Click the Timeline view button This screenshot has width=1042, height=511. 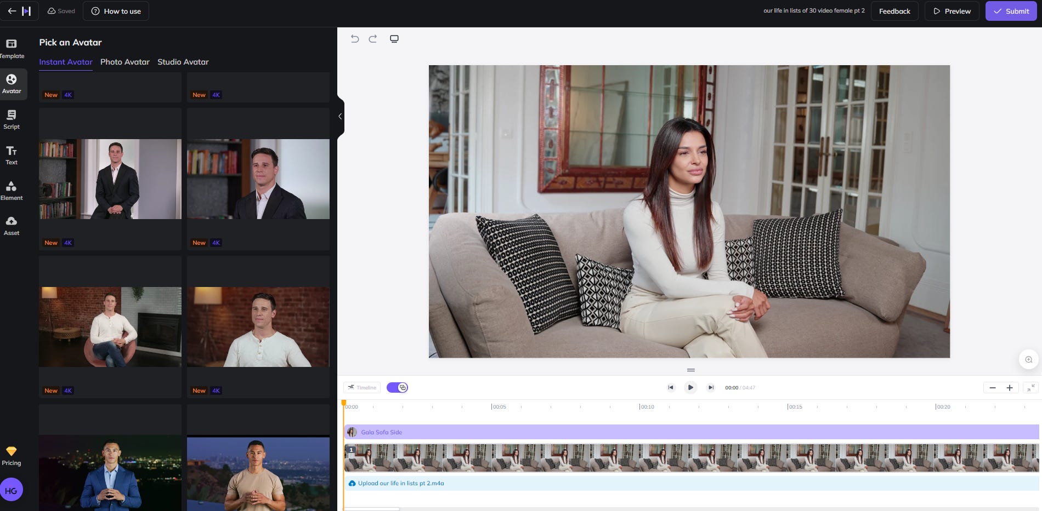[x=362, y=387]
